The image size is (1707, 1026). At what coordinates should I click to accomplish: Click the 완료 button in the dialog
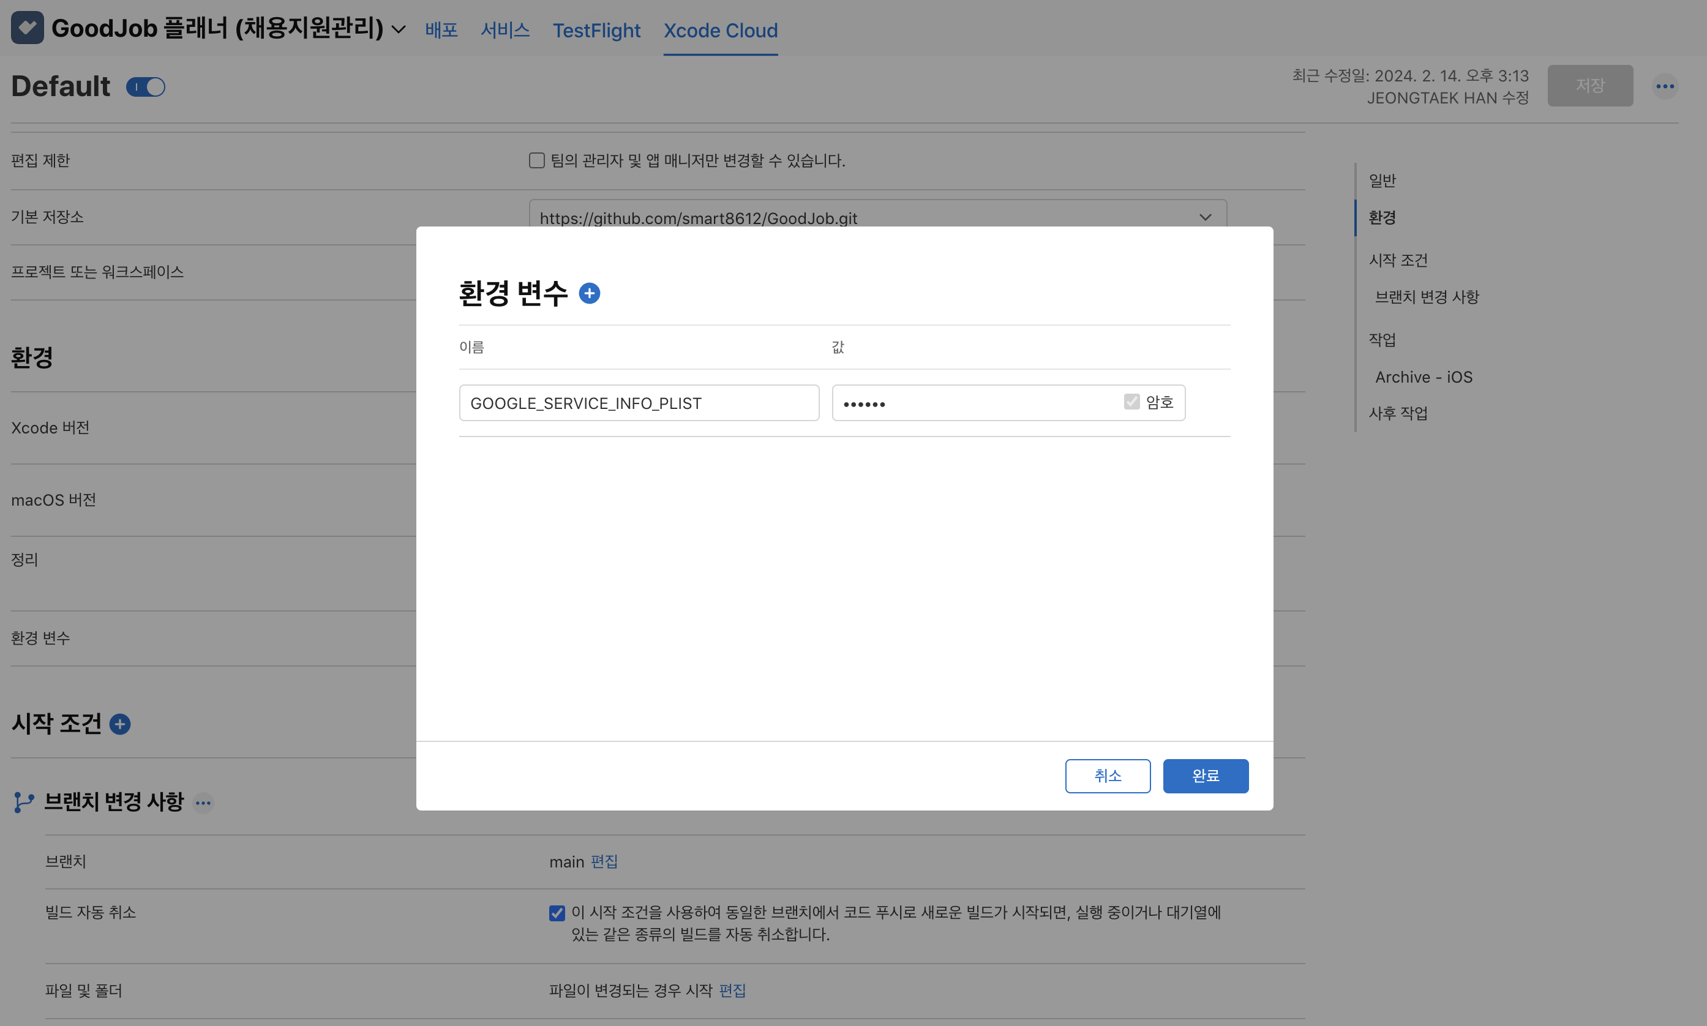click(1205, 776)
